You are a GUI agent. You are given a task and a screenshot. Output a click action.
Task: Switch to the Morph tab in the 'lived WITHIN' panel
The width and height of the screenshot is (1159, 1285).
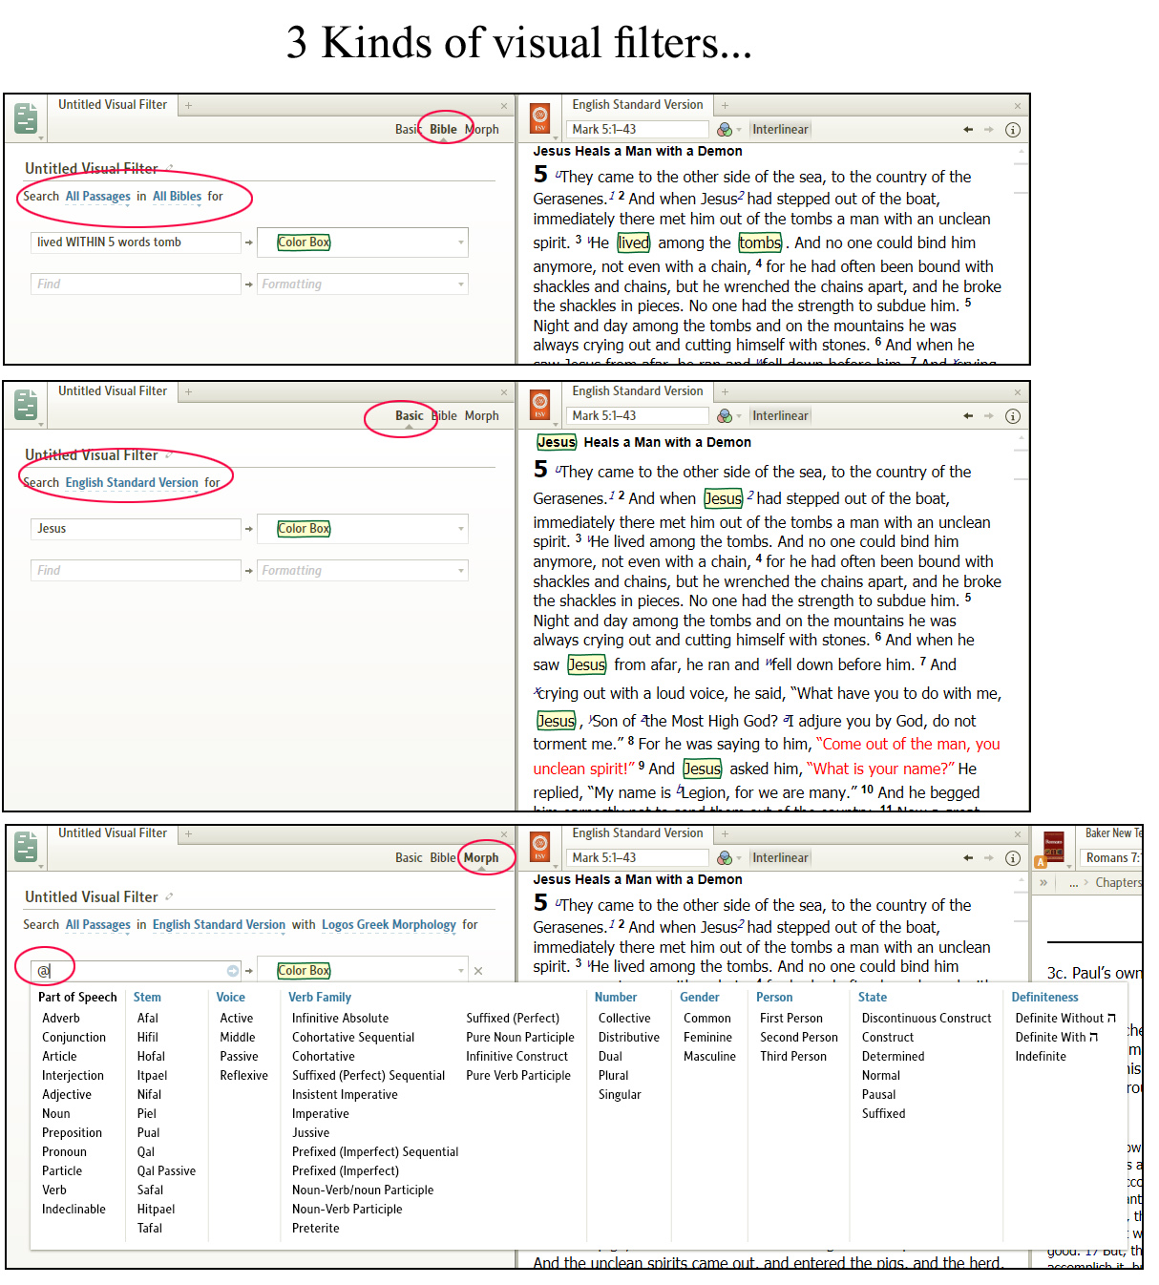pyautogui.click(x=482, y=130)
